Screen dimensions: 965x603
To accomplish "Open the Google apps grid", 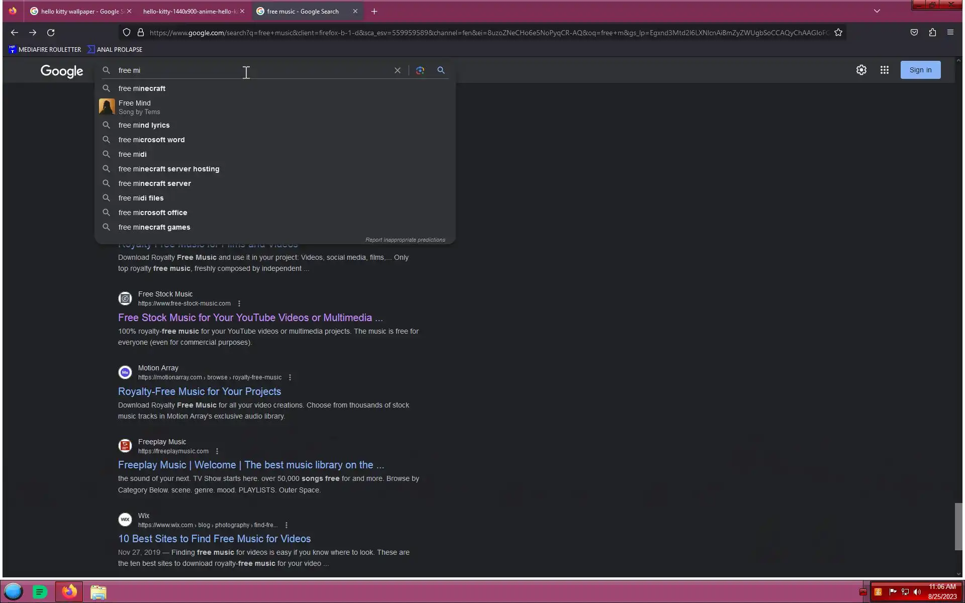I will [884, 70].
